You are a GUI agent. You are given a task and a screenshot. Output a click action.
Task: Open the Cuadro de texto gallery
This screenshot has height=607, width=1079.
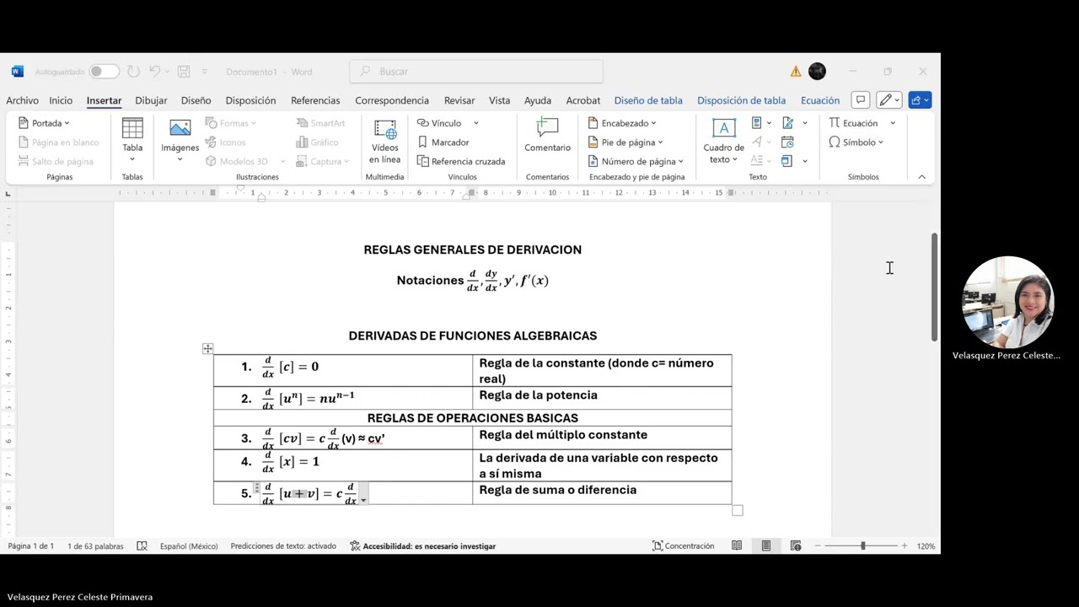coord(723,141)
